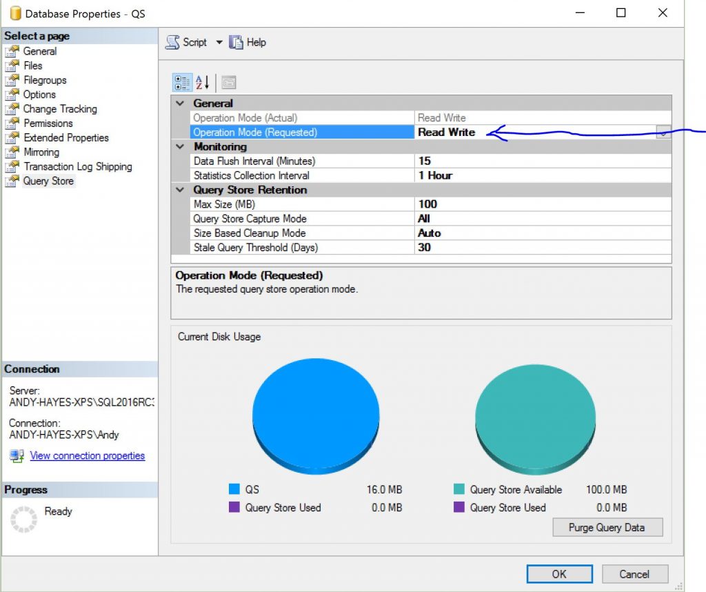Open the Mirroring page
706x592 pixels.
tap(41, 152)
